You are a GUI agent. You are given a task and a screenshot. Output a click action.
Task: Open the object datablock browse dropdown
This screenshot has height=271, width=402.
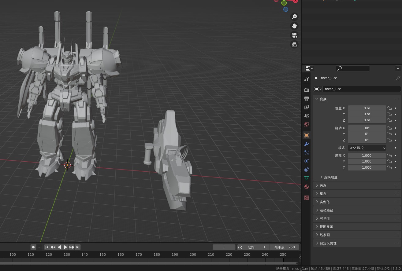[x=318, y=89]
